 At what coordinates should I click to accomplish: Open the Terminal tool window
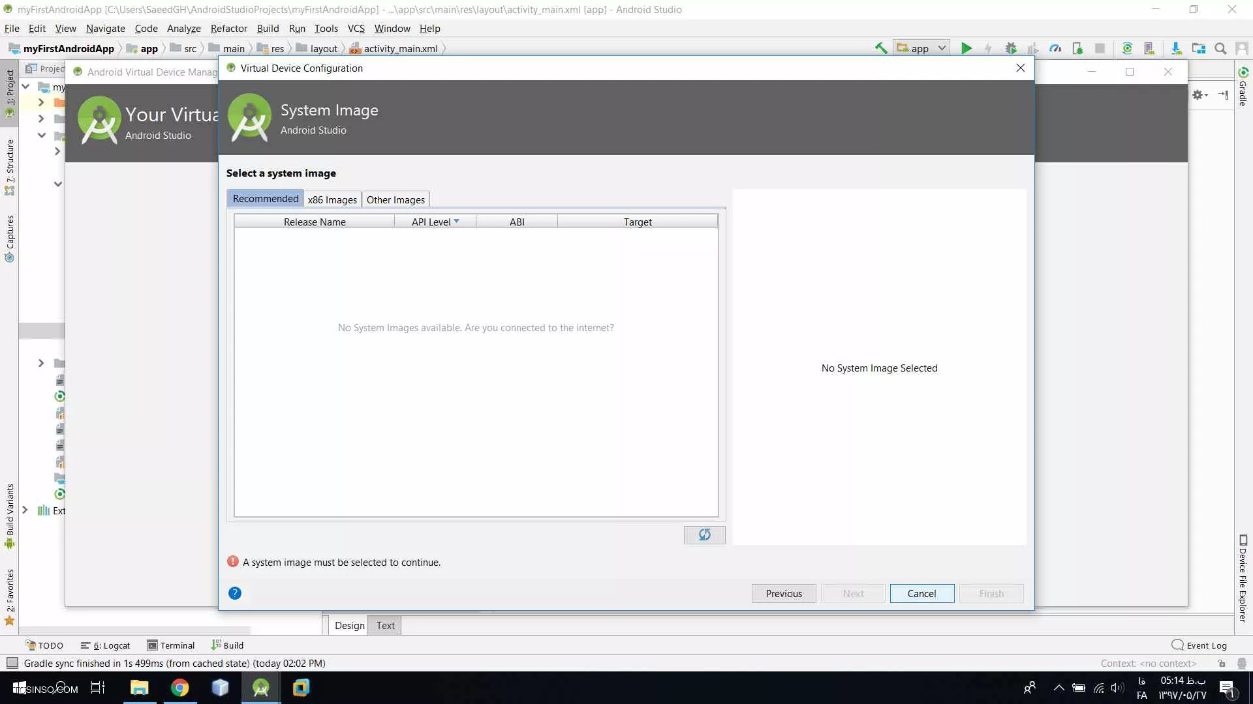170,645
